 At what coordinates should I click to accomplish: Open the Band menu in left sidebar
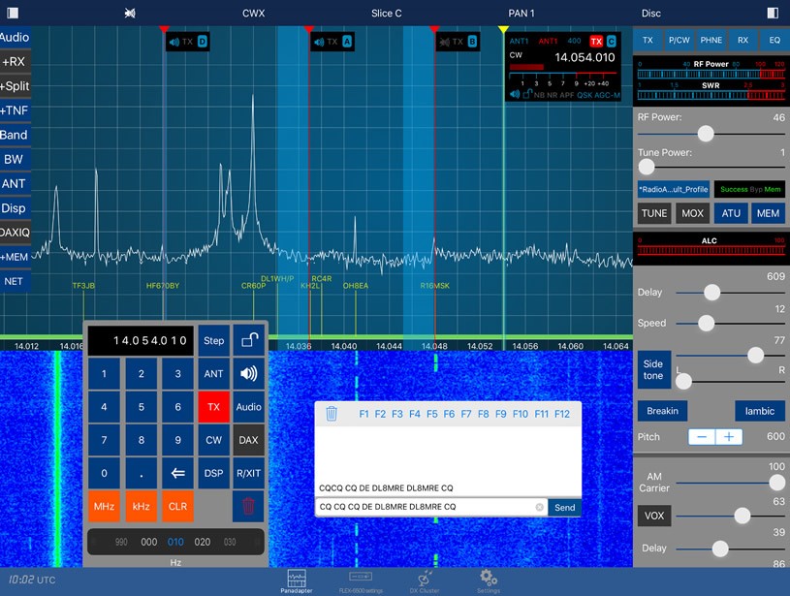click(x=15, y=135)
